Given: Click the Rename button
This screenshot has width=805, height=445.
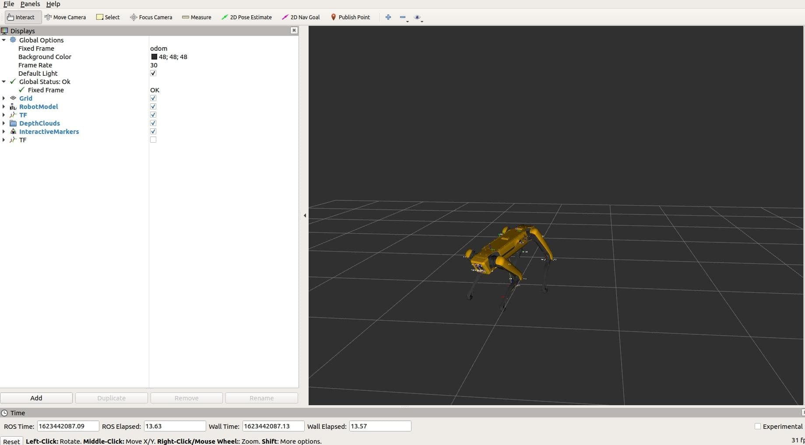Looking at the screenshot, I should 261,398.
